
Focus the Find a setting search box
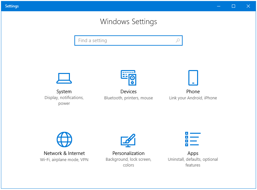128,41
